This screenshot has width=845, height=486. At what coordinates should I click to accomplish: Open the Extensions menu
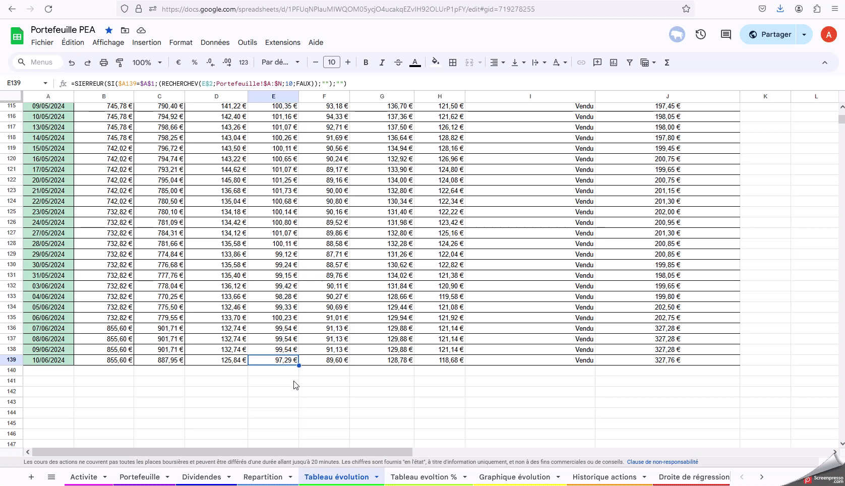(283, 42)
